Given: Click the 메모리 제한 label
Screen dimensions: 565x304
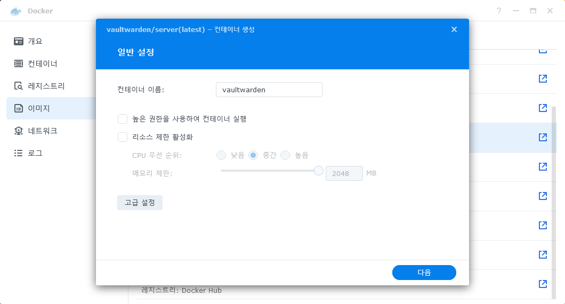Looking at the screenshot, I should [x=152, y=173].
